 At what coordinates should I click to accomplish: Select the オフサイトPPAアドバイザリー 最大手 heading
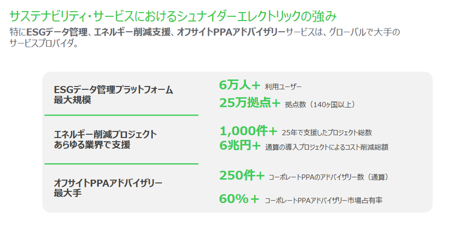click(x=108, y=188)
